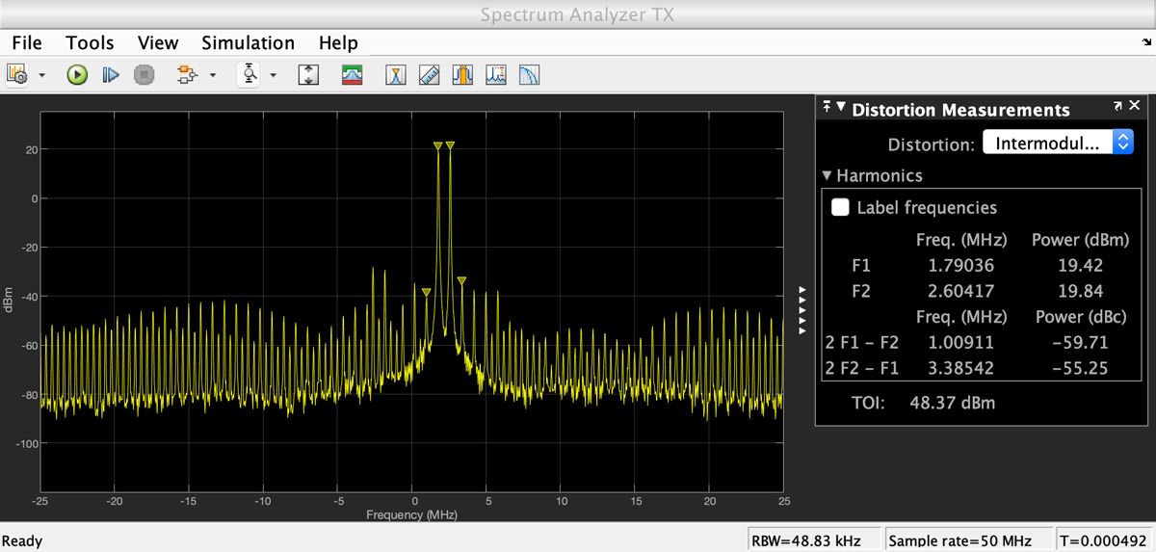Enable the Label frequencies checkbox
Screen dimensions: 1156x552
841,207
